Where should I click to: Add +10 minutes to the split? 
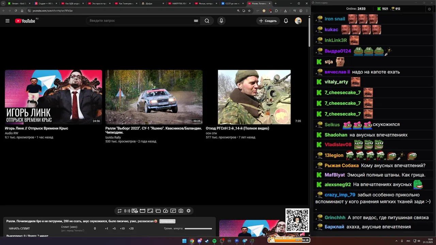(x=122, y=229)
